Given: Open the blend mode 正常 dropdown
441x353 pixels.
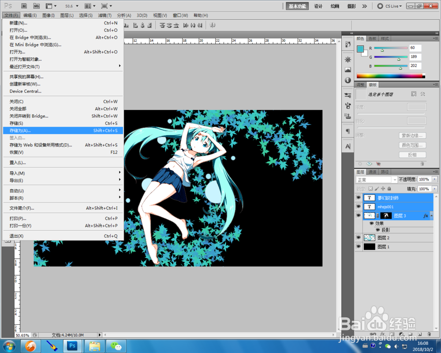Looking at the screenshot, I should pos(377,180).
